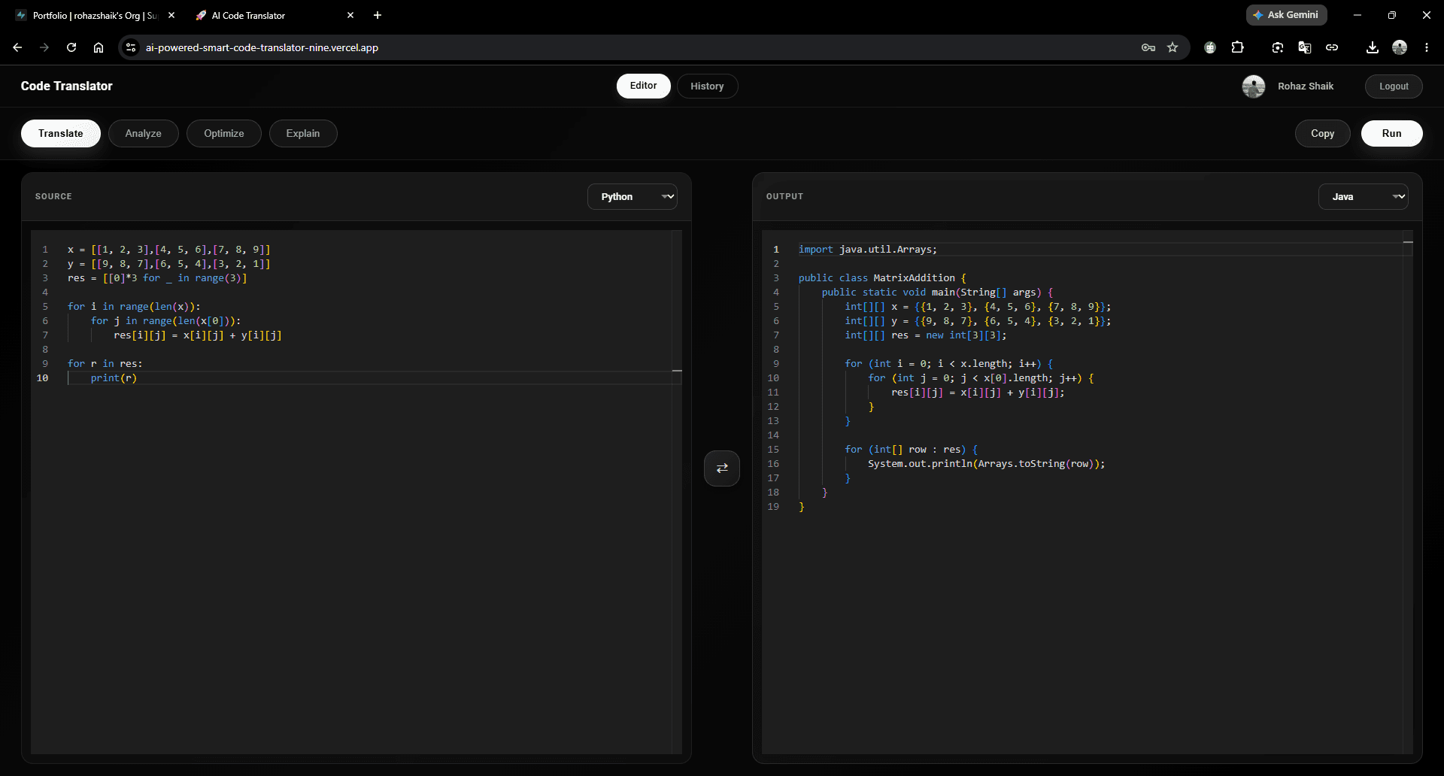Swap source and output languages button
Viewport: 1444px width, 776px height.
(x=722, y=468)
